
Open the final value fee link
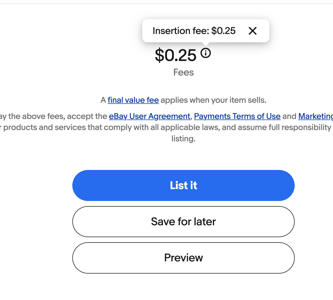(x=133, y=100)
